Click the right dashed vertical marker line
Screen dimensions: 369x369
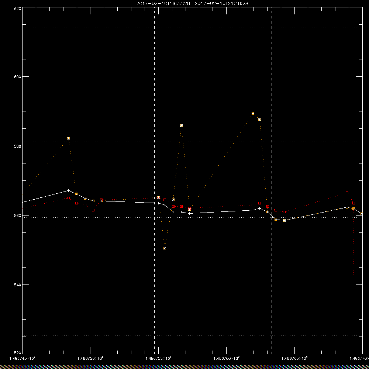[272, 180]
